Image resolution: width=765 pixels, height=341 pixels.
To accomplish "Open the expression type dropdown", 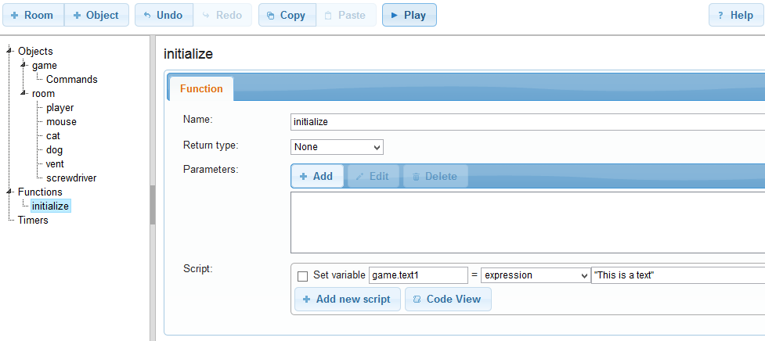I will click(x=535, y=275).
